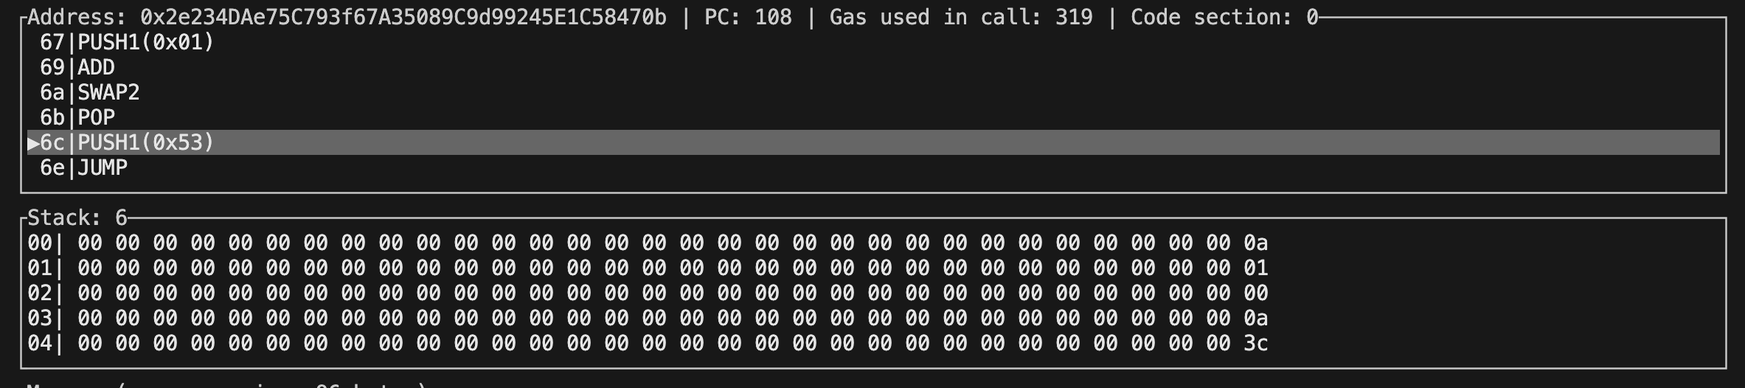
Task: Click the contract address in header
Action: (x=403, y=18)
